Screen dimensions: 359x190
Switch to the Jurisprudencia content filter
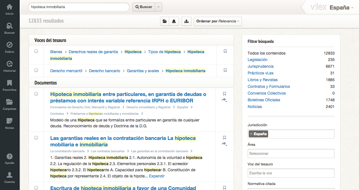click(260, 66)
